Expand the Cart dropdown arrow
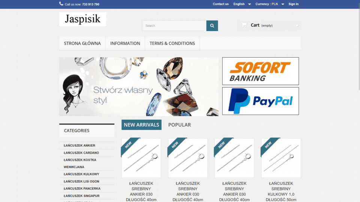This screenshot has height=202, width=360. tap(297, 25)
